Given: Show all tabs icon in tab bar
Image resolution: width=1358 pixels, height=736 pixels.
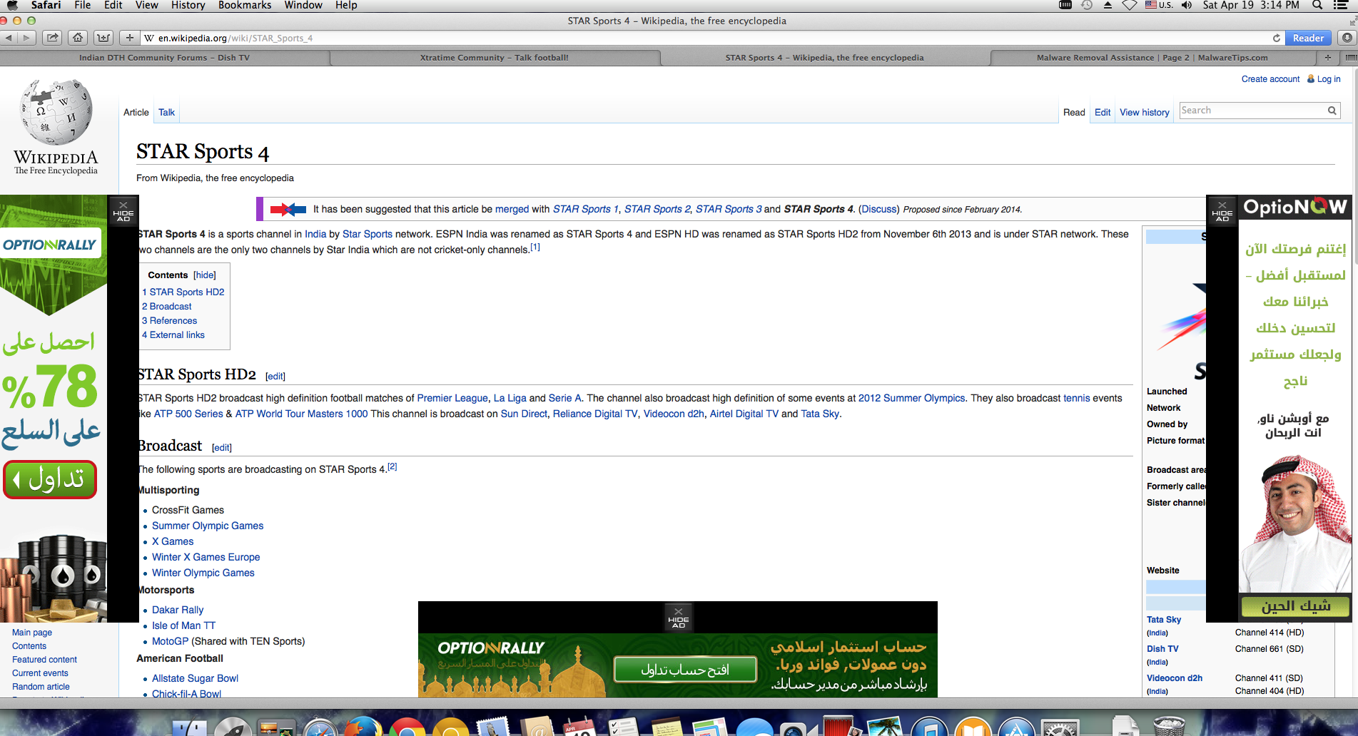Looking at the screenshot, I should click(x=1349, y=58).
